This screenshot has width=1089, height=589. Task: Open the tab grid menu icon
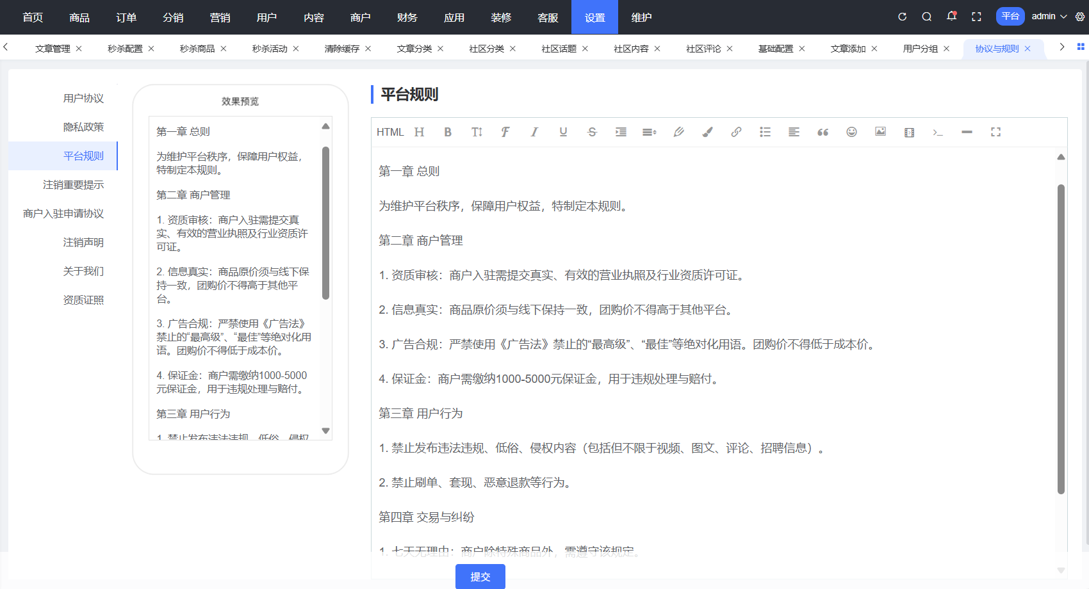(x=1081, y=47)
